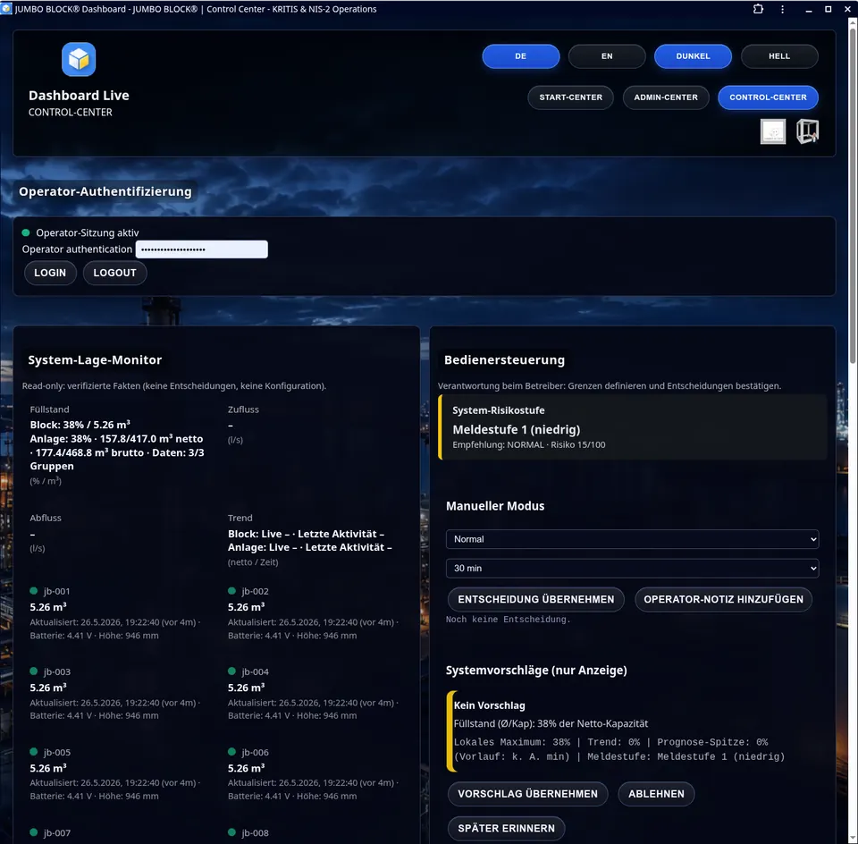
Task: Click the 'Kein Vorschlag' text
Action: (x=489, y=705)
